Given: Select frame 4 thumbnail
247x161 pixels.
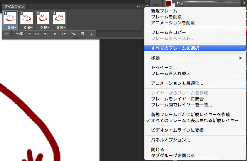Looking at the screenshot, I should (59, 18).
